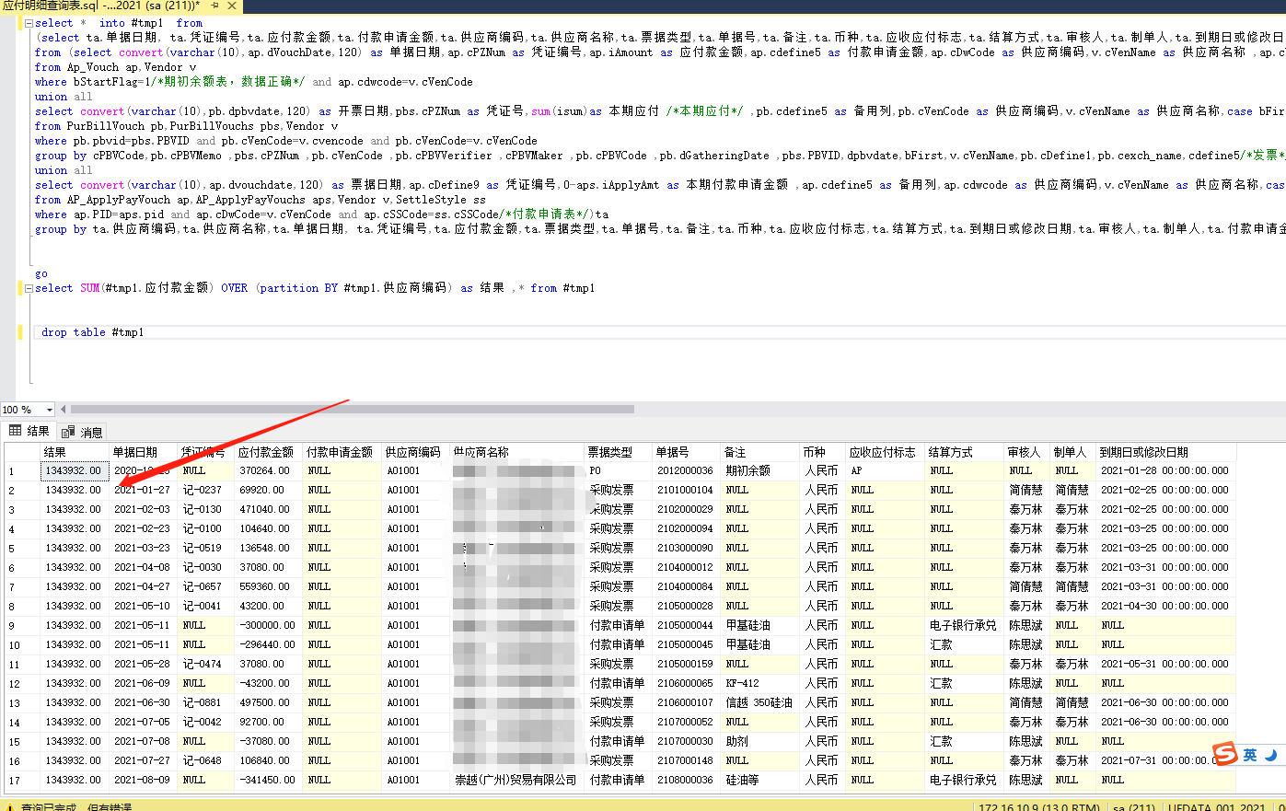Viewport: 1286px width, 811px height.
Task: Collapse the 'select SUM' OVER statement block
Action: pos(29,288)
